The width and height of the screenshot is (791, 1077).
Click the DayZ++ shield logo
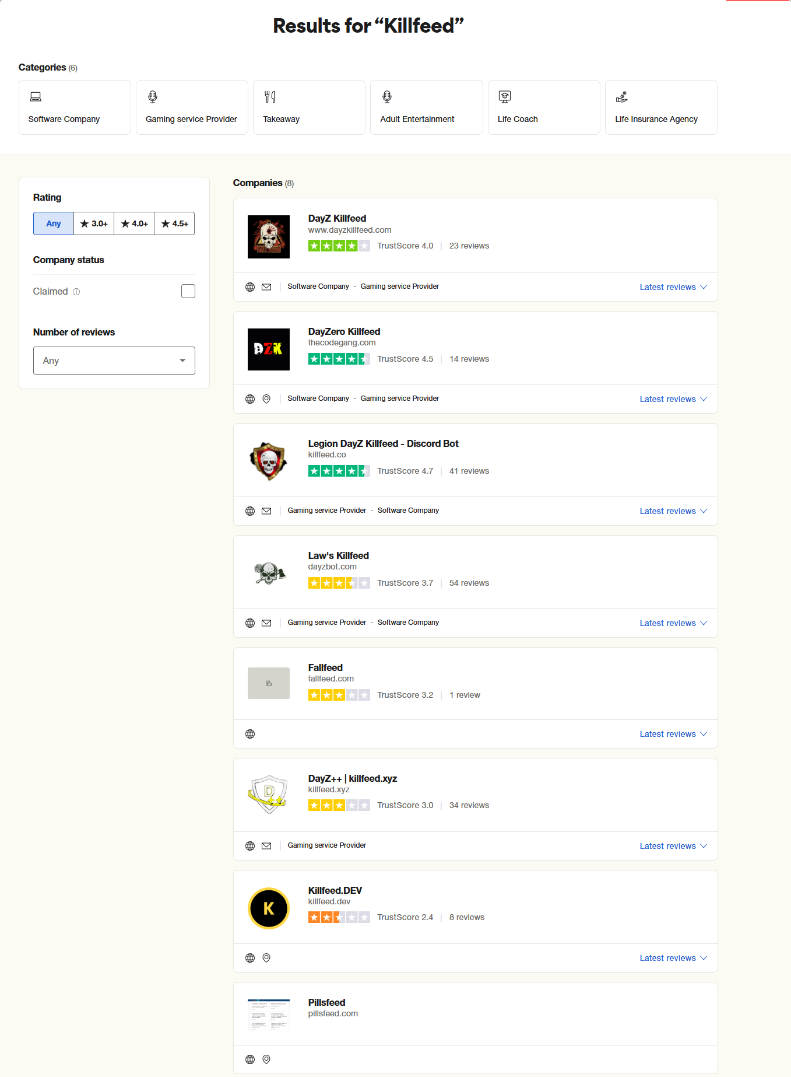[x=268, y=794]
